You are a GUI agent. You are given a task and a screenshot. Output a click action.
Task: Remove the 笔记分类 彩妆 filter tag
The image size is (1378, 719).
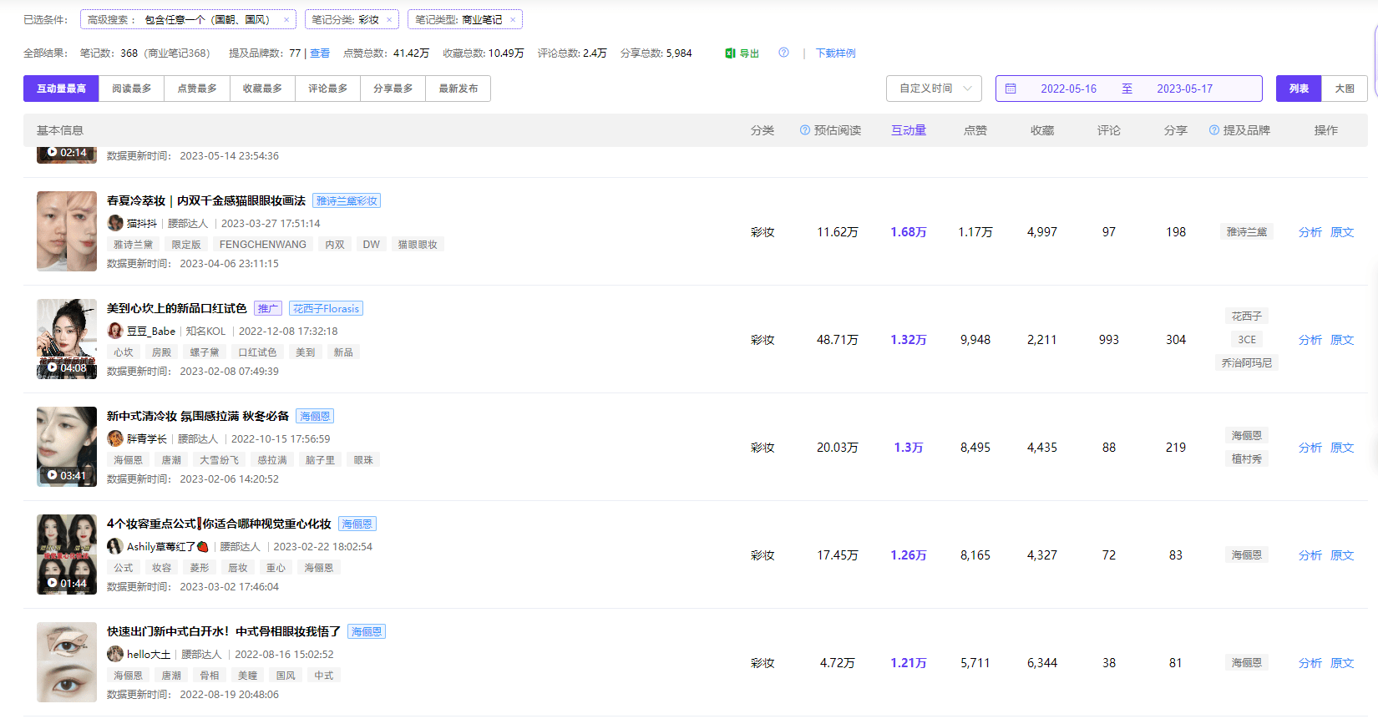pos(389,20)
